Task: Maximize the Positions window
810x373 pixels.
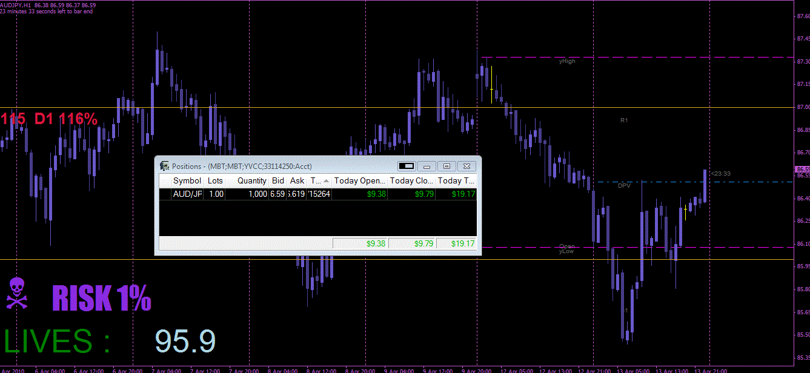Action: (x=446, y=166)
